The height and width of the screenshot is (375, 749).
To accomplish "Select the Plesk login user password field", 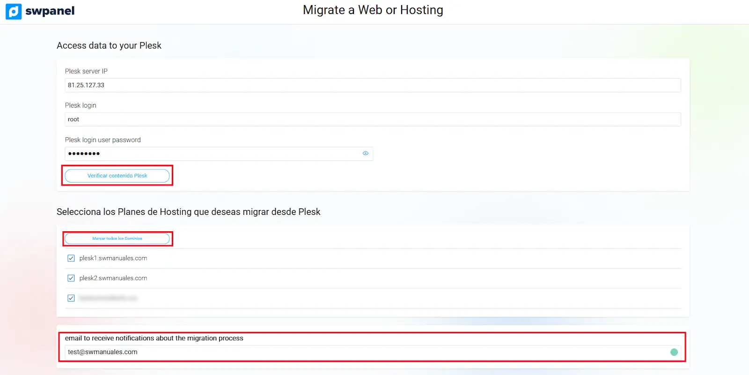I will [x=213, y=154].
